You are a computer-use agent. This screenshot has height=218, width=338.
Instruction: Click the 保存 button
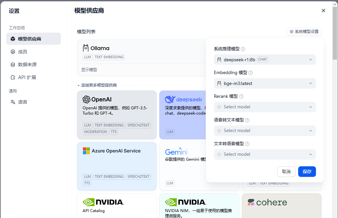click(307, 172)
